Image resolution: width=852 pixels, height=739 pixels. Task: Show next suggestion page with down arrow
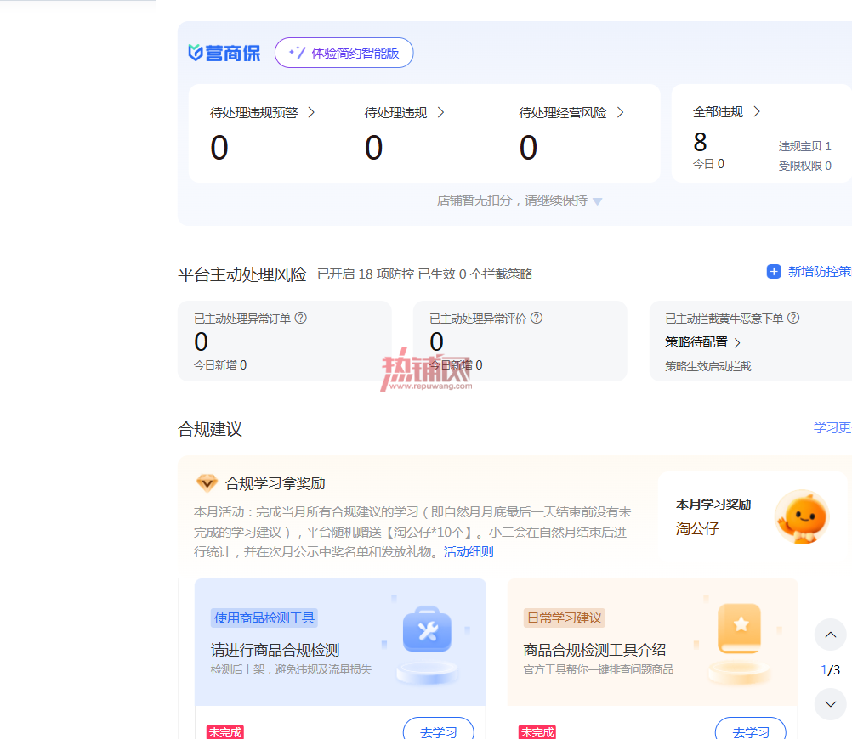(830, 704)
